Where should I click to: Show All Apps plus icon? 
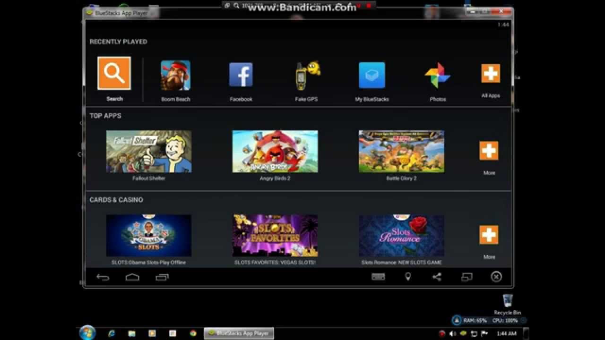point(491,74)
